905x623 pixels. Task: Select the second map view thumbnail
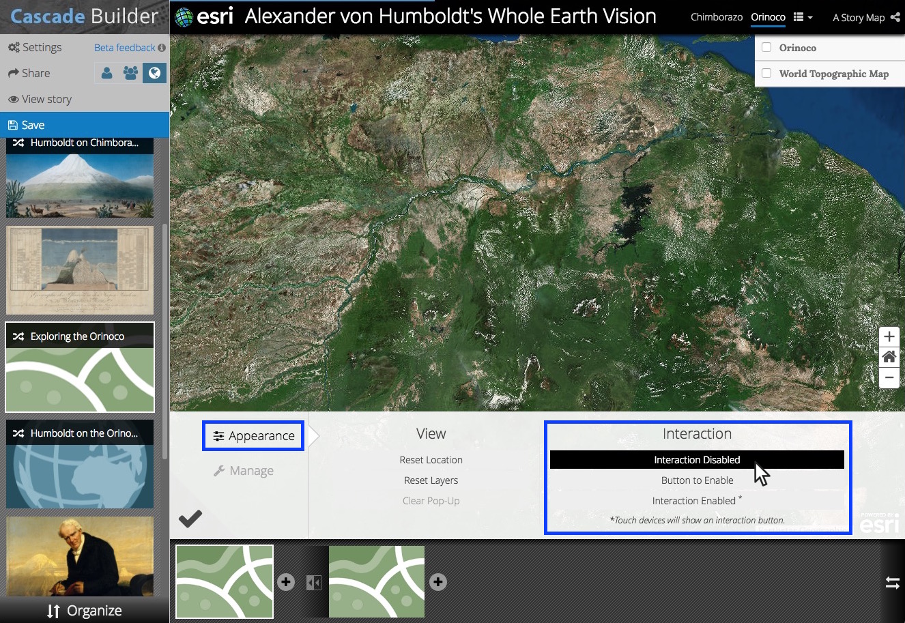(377, 582)
